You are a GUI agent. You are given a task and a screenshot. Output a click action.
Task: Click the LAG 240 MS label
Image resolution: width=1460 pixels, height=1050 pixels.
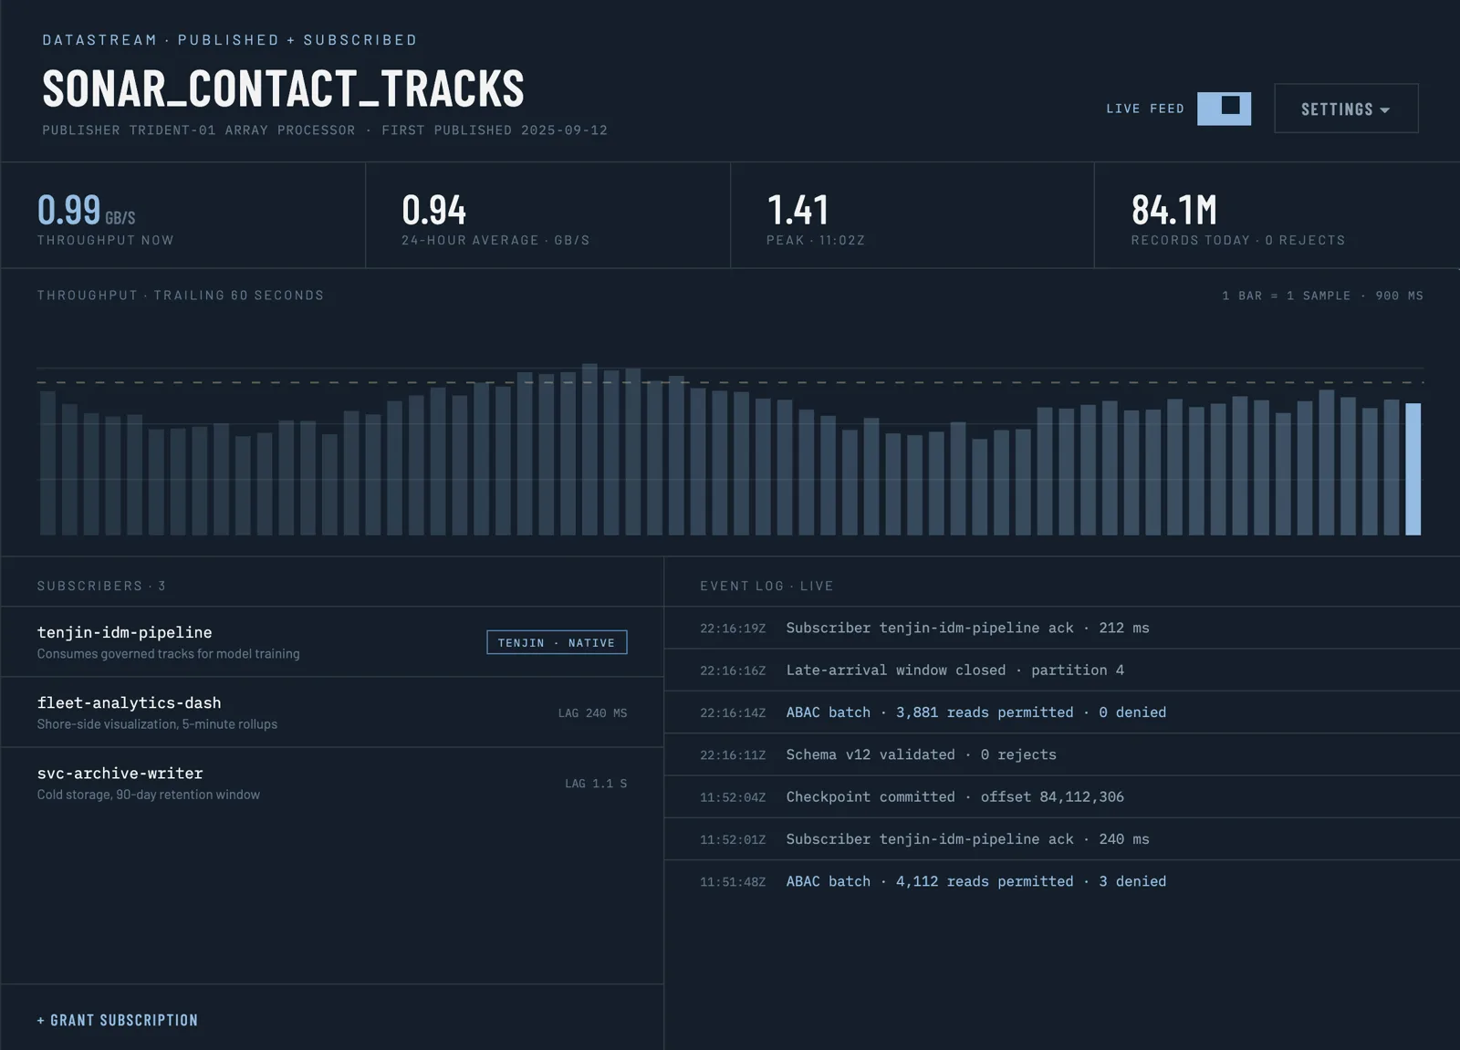coord(592,713)
